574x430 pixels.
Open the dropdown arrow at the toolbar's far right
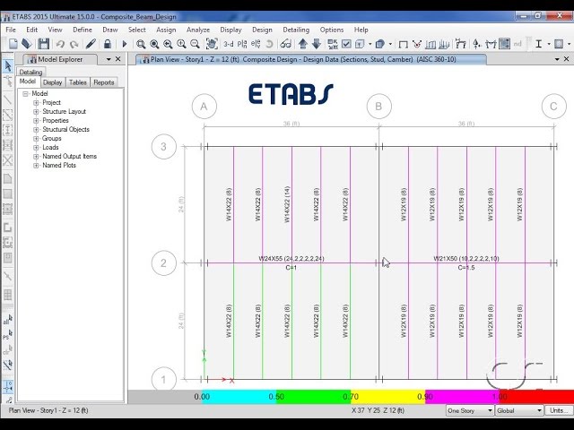click(x=569, y=44)
